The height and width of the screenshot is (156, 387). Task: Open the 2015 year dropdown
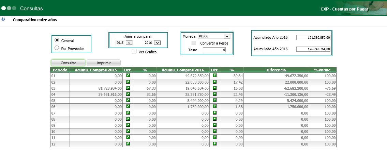tap(124, 43)
